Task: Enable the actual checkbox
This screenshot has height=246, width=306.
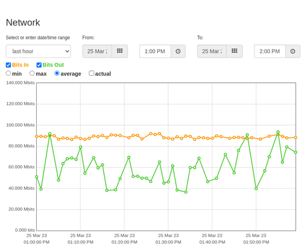Action: coord(91,73)
